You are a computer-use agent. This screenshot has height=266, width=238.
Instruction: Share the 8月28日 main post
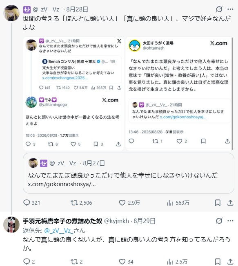(230, 203)
